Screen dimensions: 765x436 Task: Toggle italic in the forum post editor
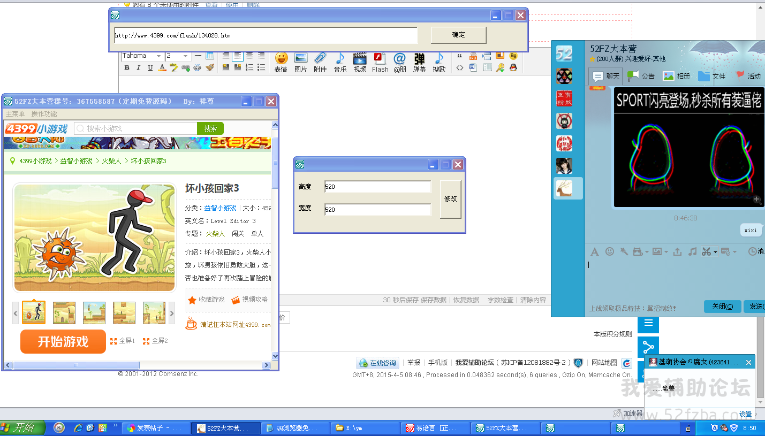(x=139, y=68)
